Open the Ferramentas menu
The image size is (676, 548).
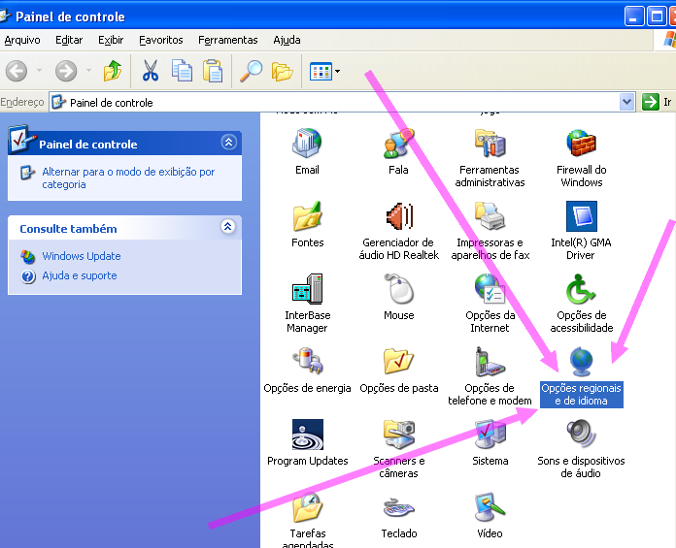click(x=227, y=40)
